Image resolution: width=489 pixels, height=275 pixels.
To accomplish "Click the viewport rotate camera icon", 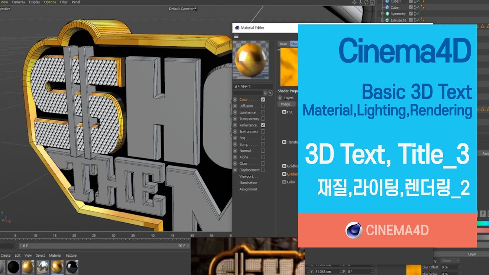I will tap(366, 2).
